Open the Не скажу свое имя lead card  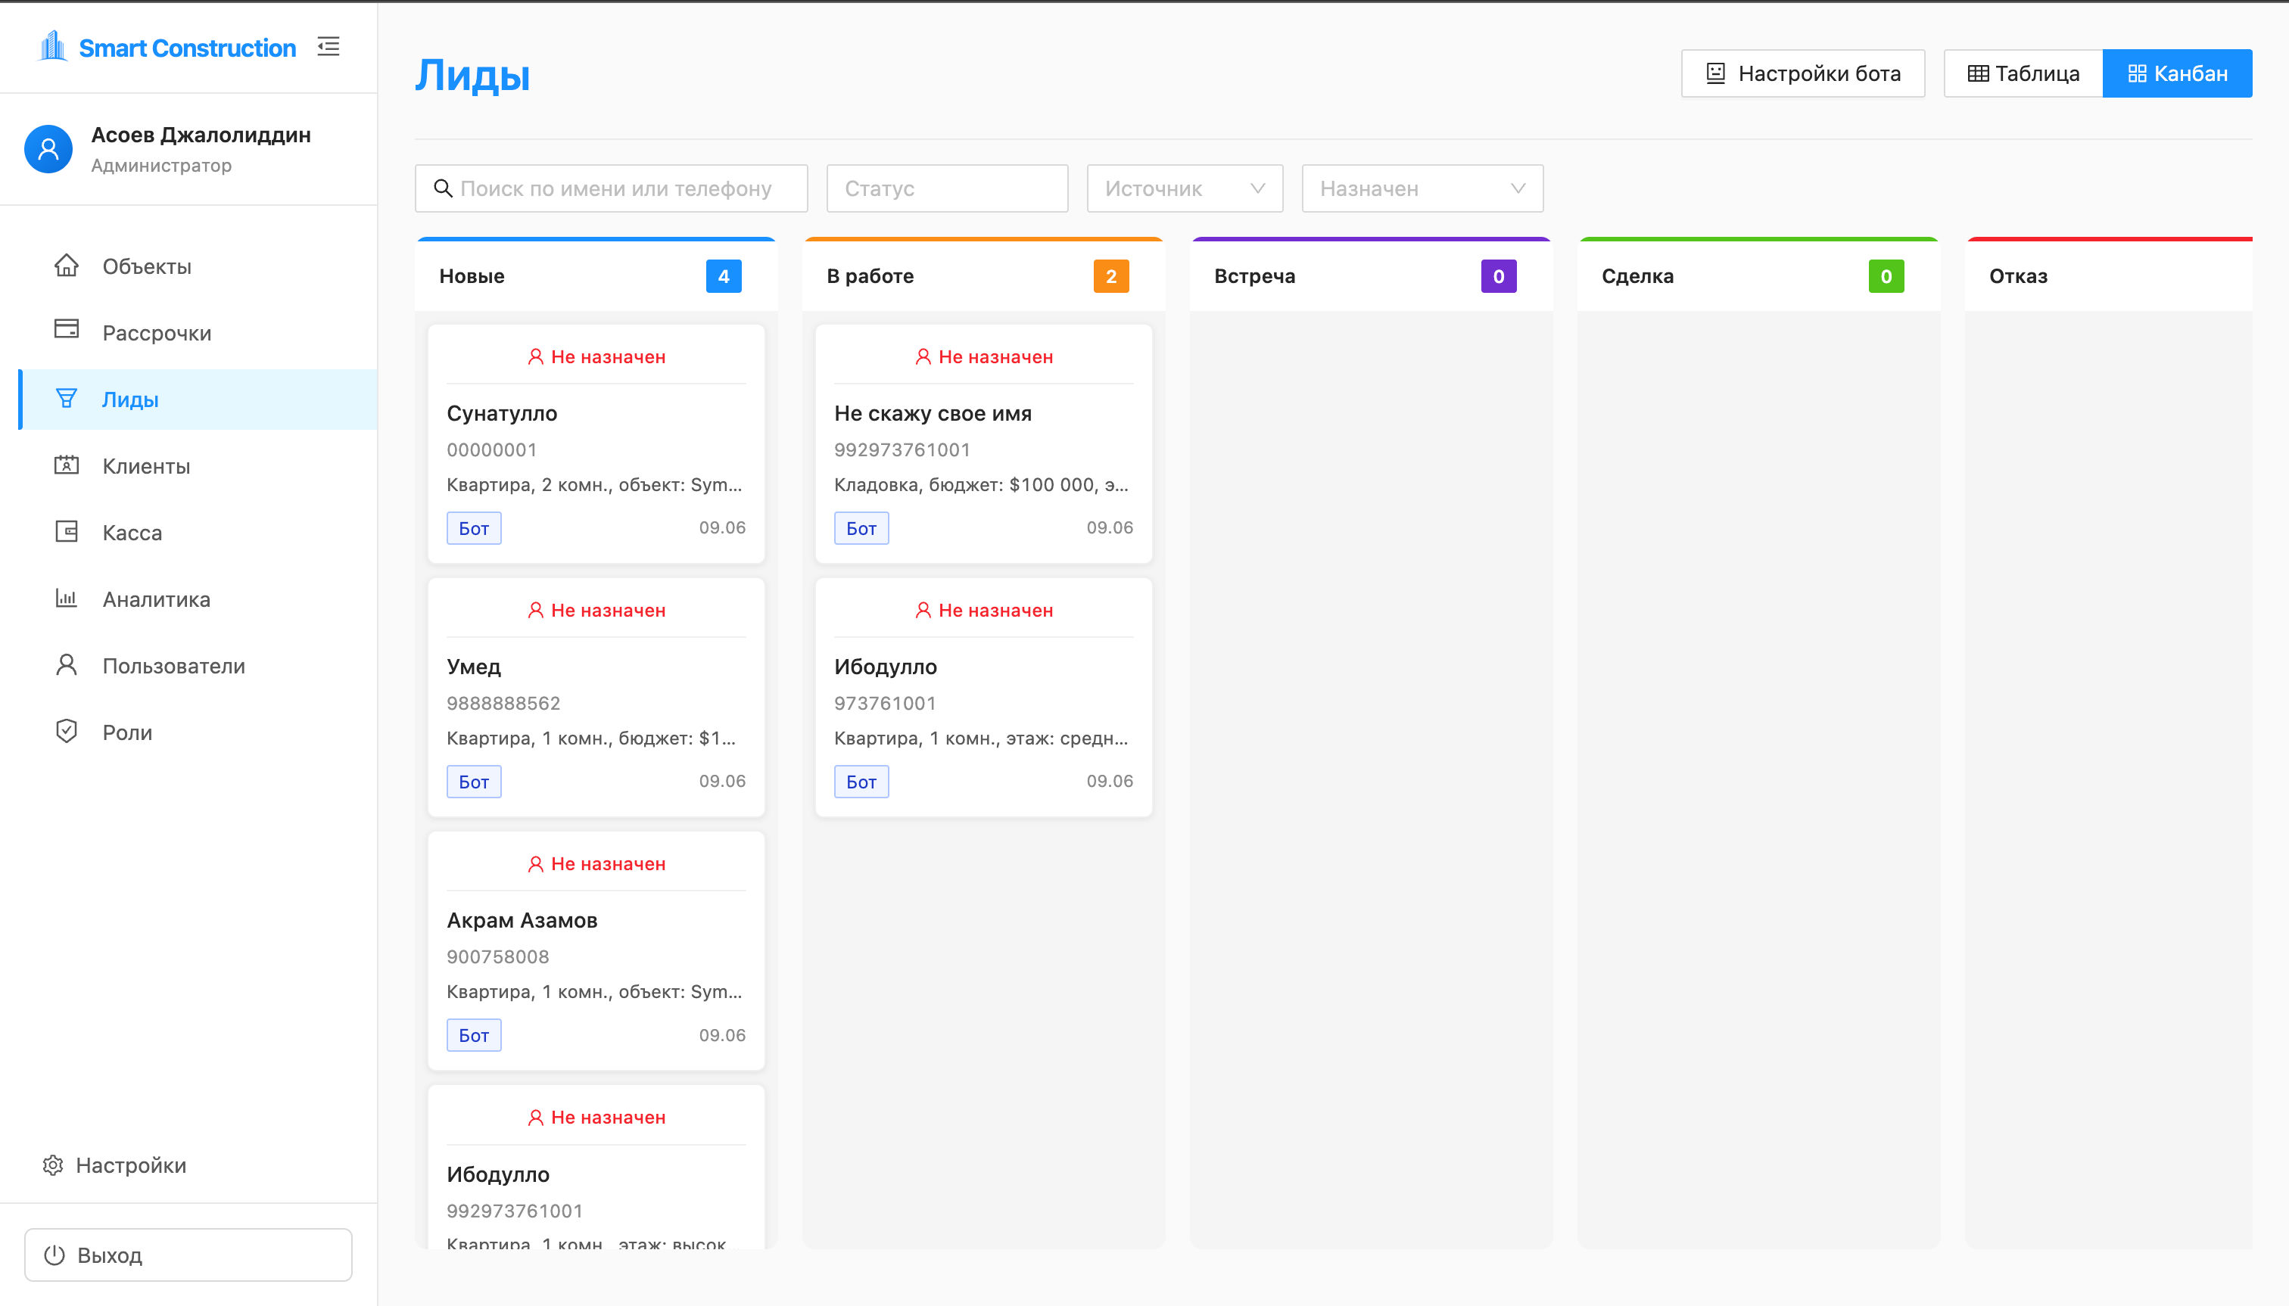[983, 444]
